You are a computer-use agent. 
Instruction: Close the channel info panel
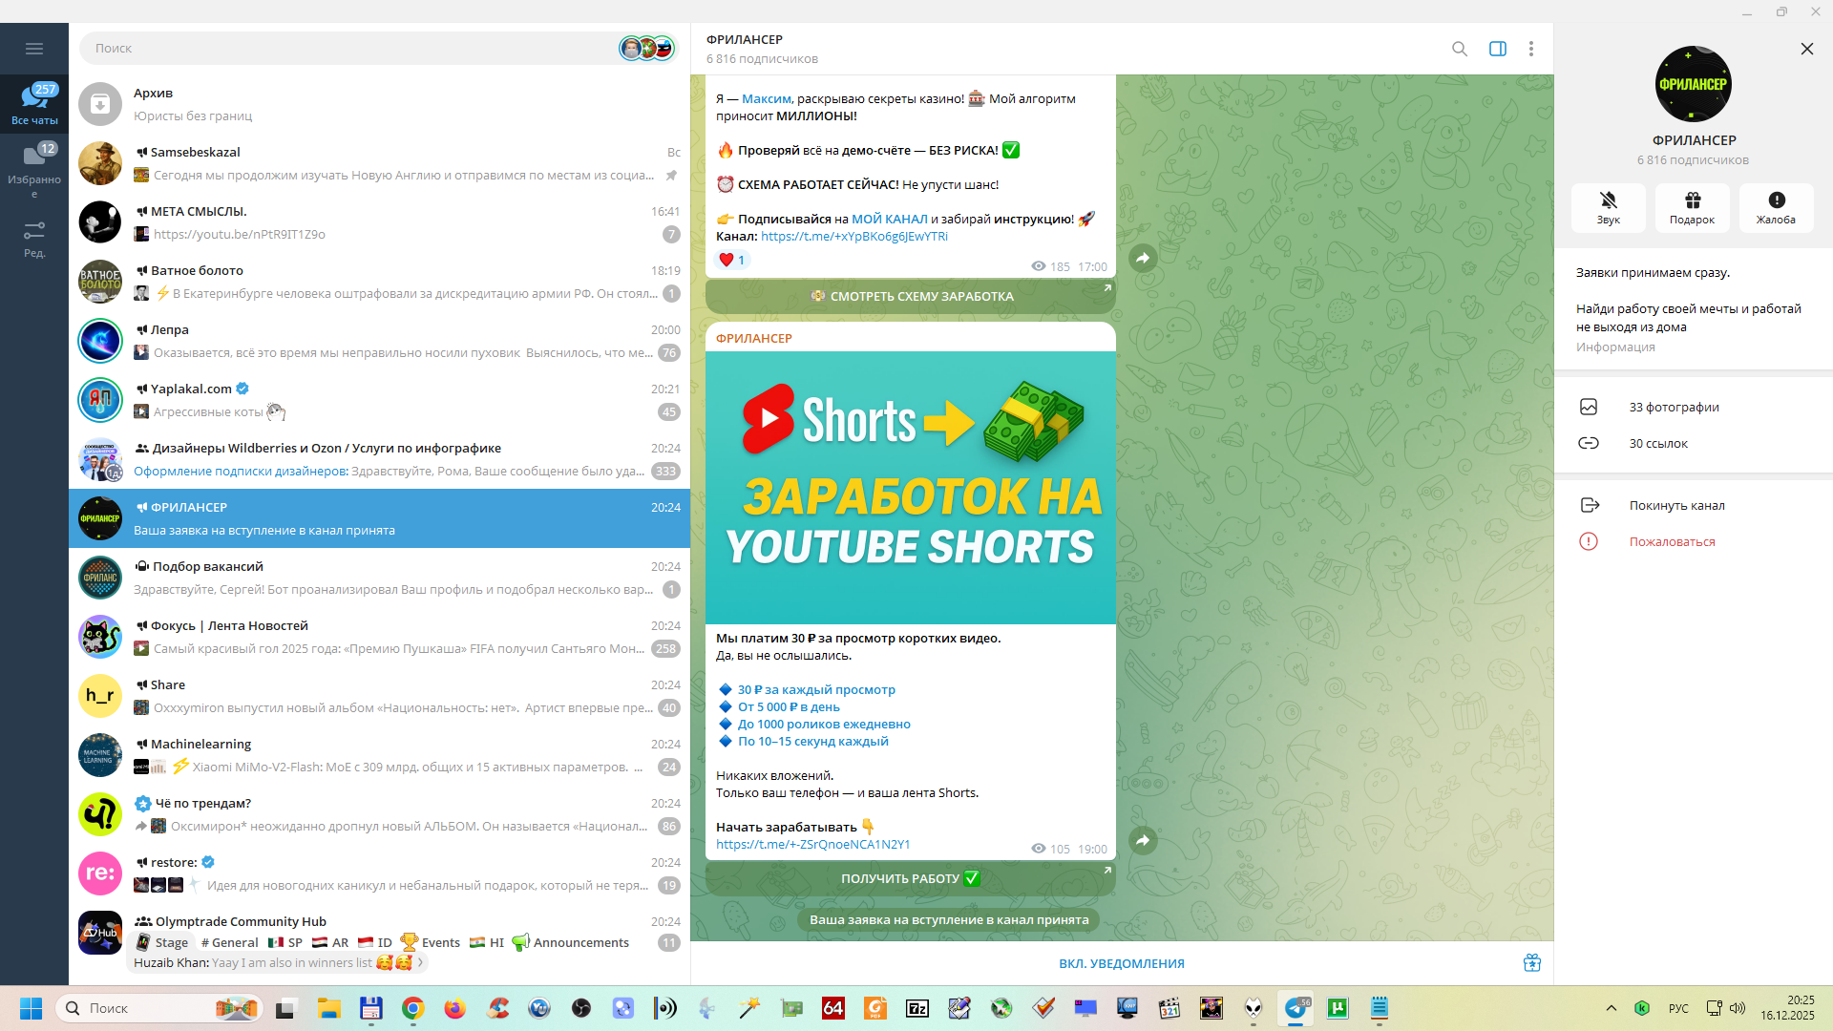[x=1806, y=49]
